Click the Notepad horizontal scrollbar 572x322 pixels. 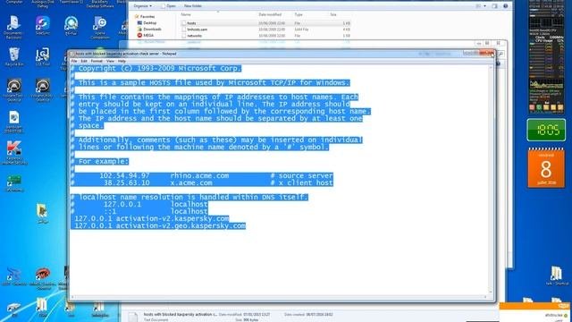pos(279,297)
